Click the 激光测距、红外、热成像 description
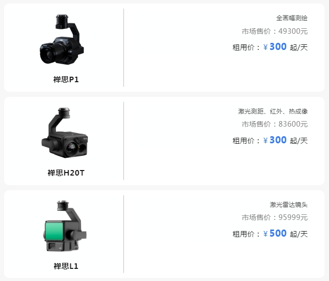The height and width of the screenshot is (281, 329). tap(273, 111)
